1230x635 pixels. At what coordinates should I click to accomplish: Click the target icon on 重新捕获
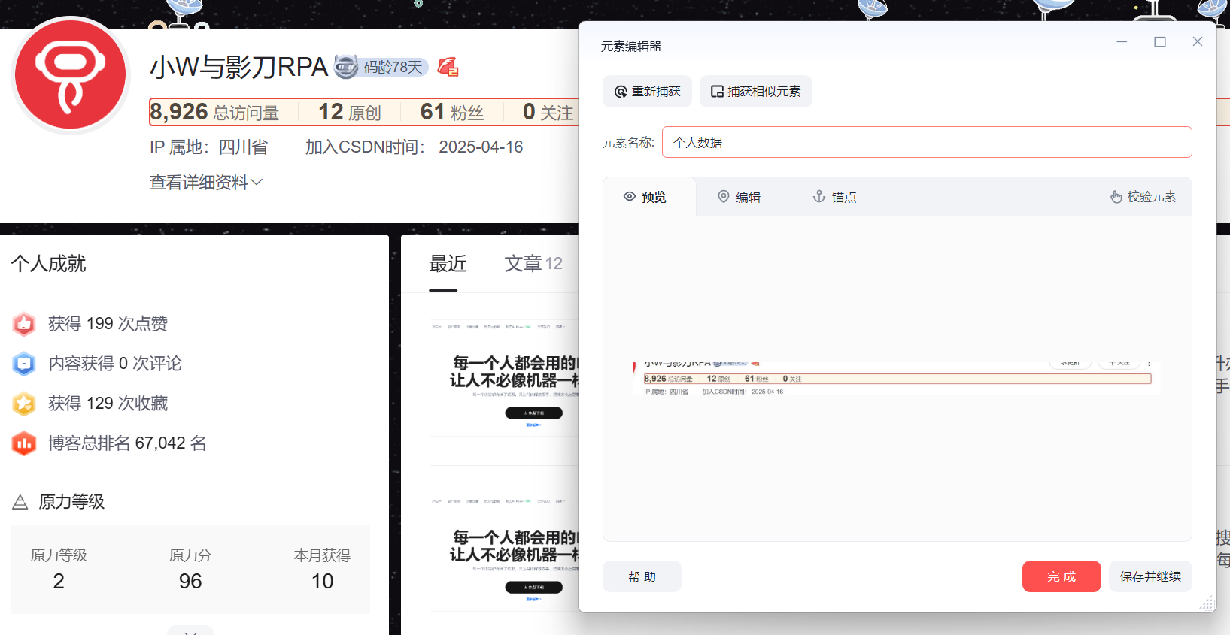coord(621,92)
